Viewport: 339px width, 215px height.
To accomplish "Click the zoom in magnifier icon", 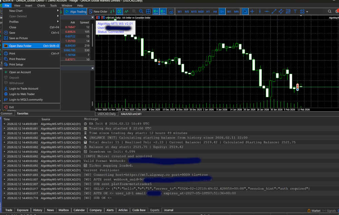I will click(x=134, y=11).
